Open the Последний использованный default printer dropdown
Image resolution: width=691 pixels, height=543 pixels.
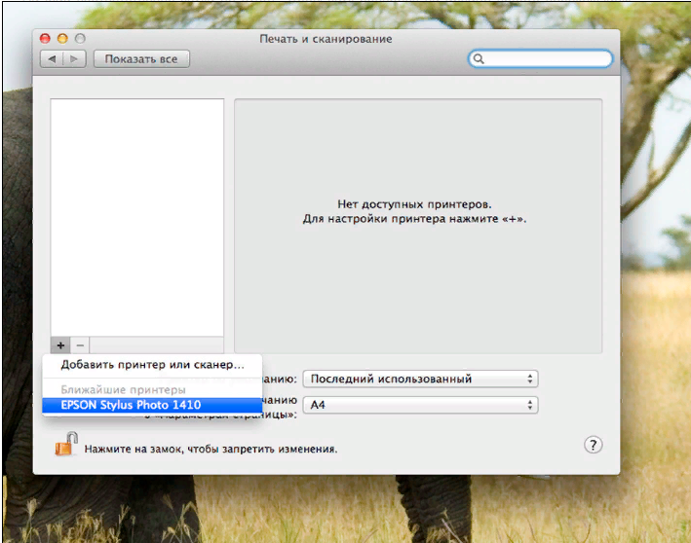click(420, 379)
